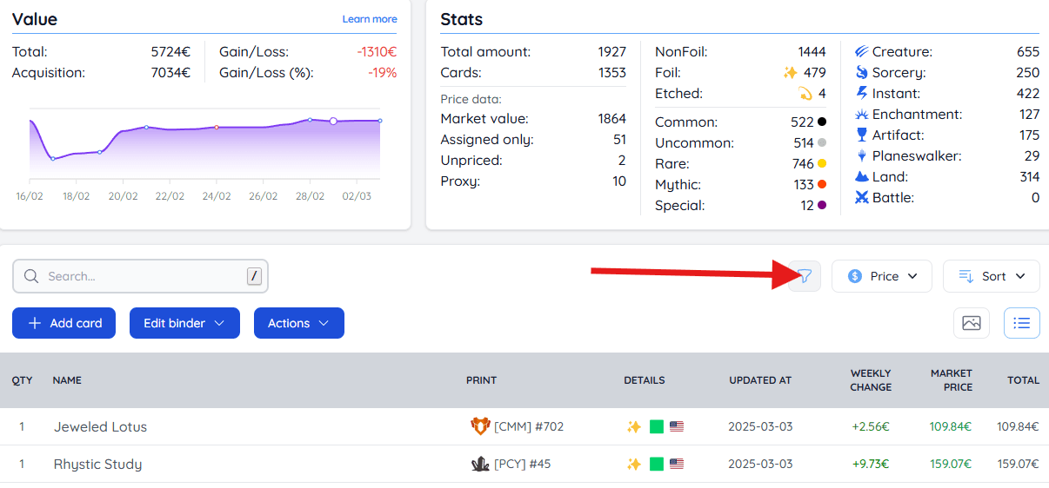The height and width of the screenshot is (488, 1049).
Task: Click the search magnifier icon
Action: [31, 276]
